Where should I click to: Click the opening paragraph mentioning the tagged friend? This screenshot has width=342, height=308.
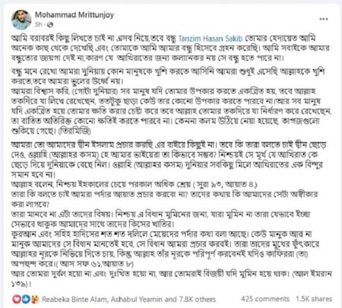click(170, 48)
